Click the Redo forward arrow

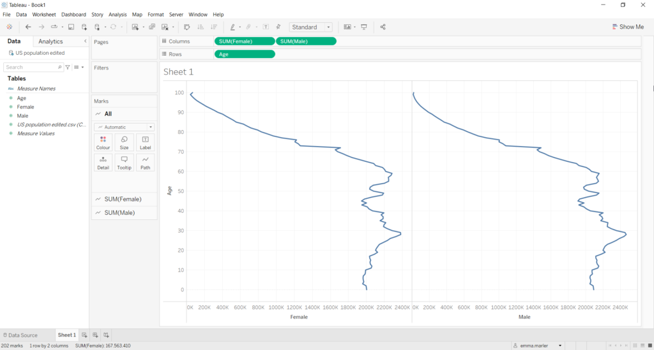[42, 27]
